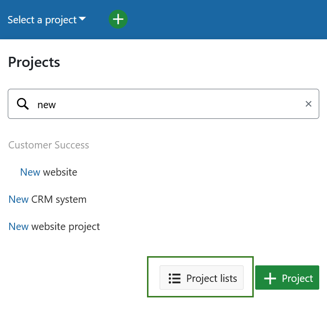Click the magnifying glass search icon
Viewport: 327px width, 311px height.
[23, 104]
